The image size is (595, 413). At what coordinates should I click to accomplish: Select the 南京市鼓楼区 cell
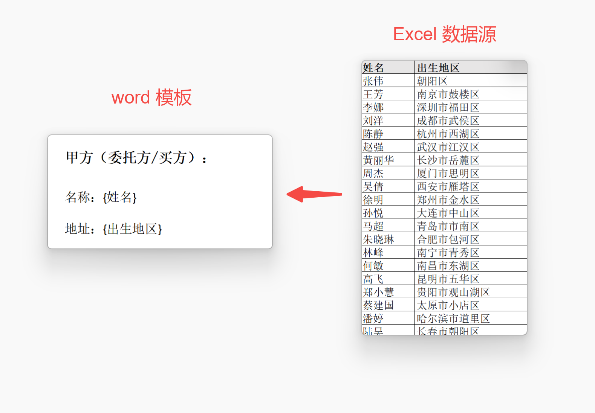point(470,94)
